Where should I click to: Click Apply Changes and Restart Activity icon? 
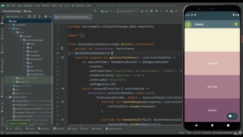tap(147, 11)
